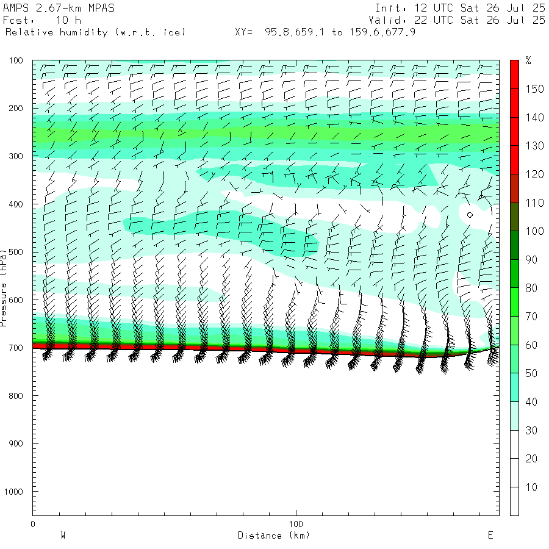Select the 'XY= 95.8,659.1 to 159.6,677.9' coordinates text
The height and width of the screenshot is (549, 549).
[325, 32]
